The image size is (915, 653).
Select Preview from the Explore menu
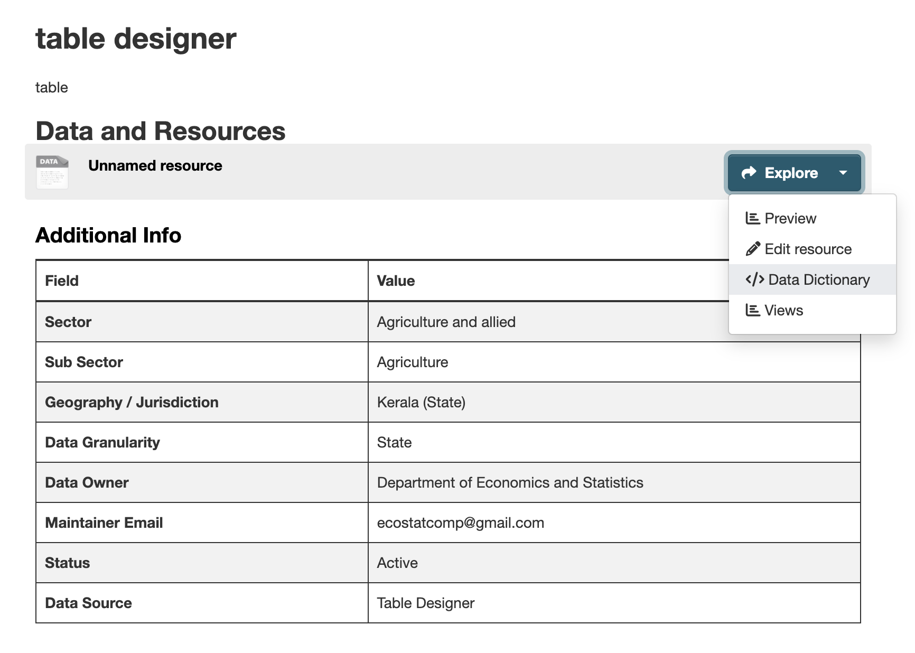(813, 218)
